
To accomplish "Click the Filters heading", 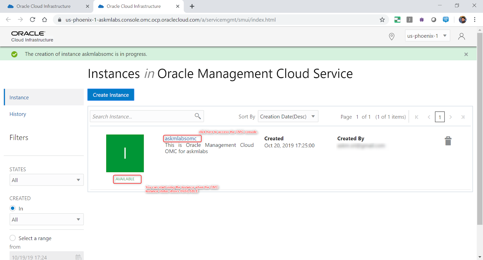I will pos(19,138).
